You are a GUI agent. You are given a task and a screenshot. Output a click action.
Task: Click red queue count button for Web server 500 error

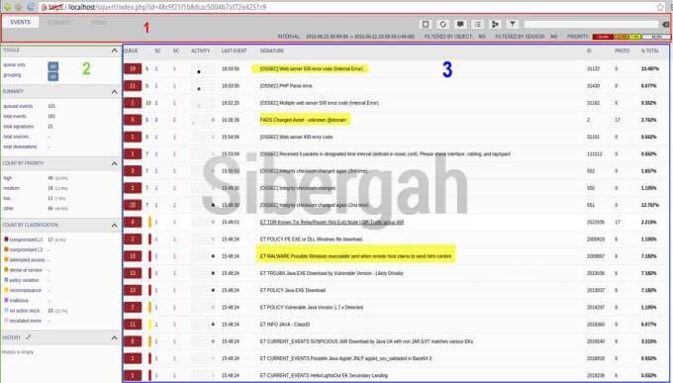(133, 68)
